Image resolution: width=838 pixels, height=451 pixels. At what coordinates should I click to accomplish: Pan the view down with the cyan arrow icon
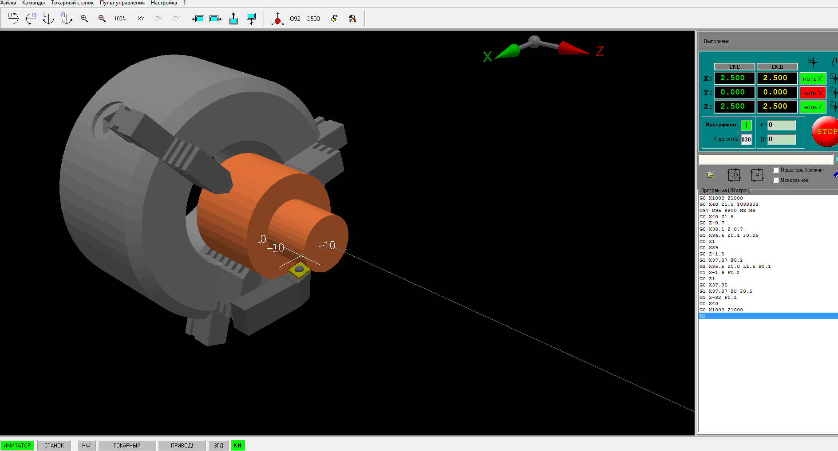coord(251,19)
